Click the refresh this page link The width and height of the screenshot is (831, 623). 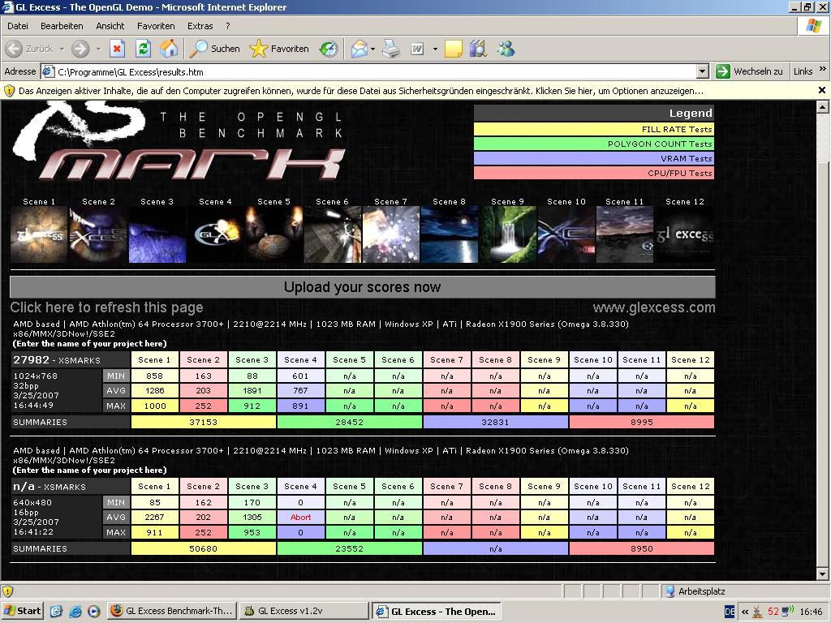click(106, 307)
